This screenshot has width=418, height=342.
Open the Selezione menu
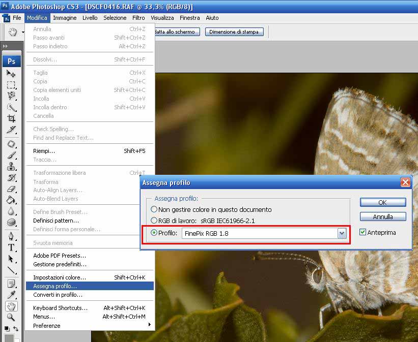[115, 18]
